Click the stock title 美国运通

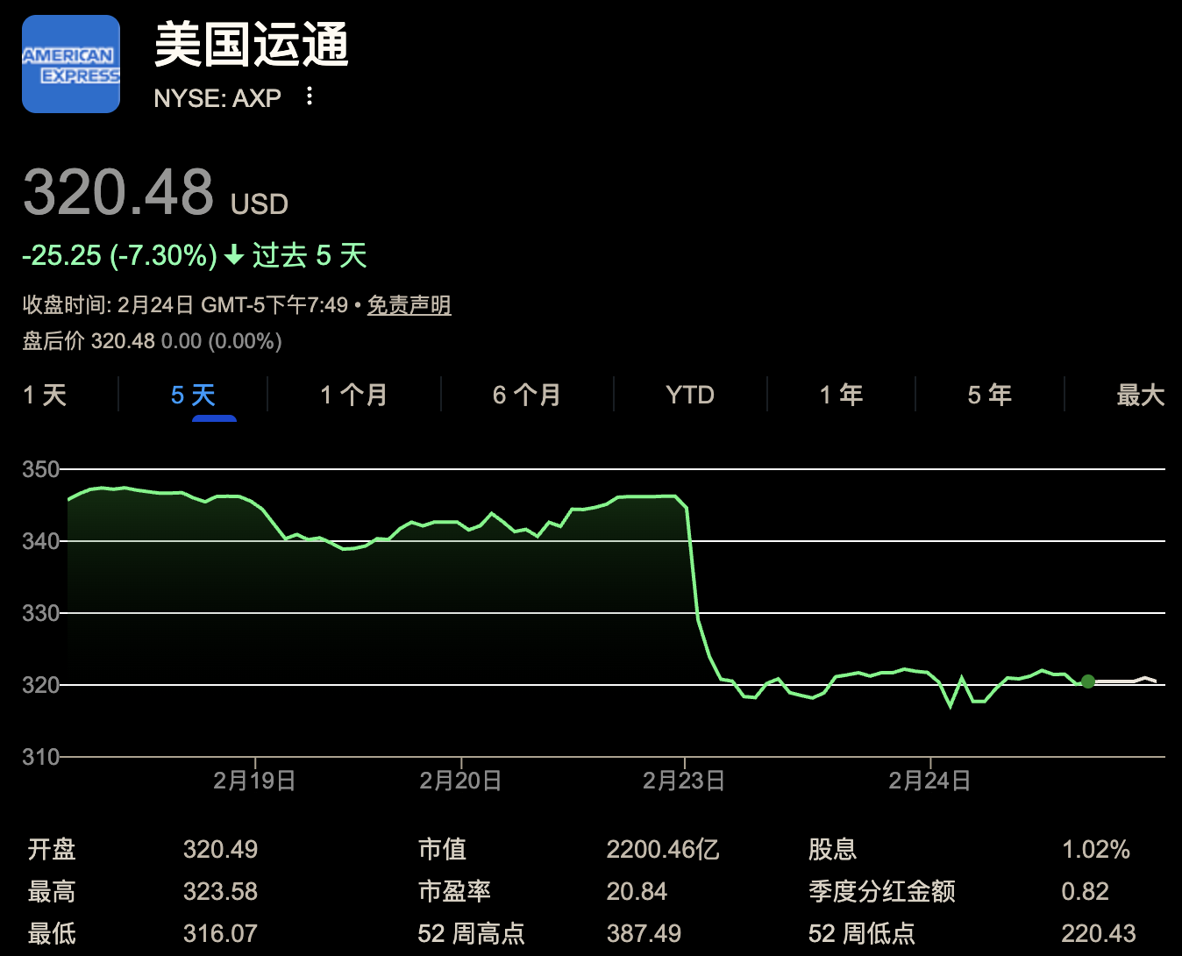(251, 48)
